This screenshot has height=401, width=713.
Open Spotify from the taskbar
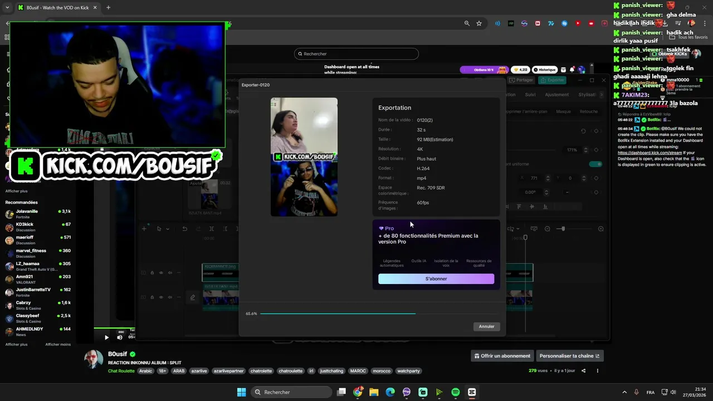click(x=456, y=392)
